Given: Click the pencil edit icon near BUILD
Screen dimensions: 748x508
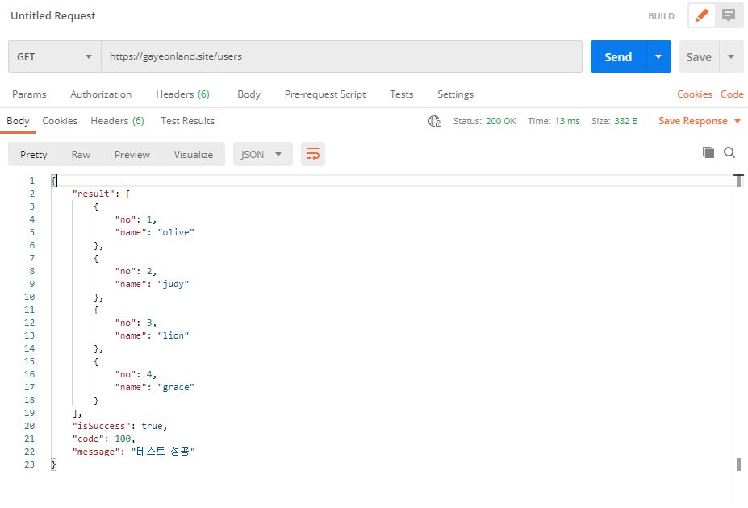Looking at the screenshot, I should 702,15.
